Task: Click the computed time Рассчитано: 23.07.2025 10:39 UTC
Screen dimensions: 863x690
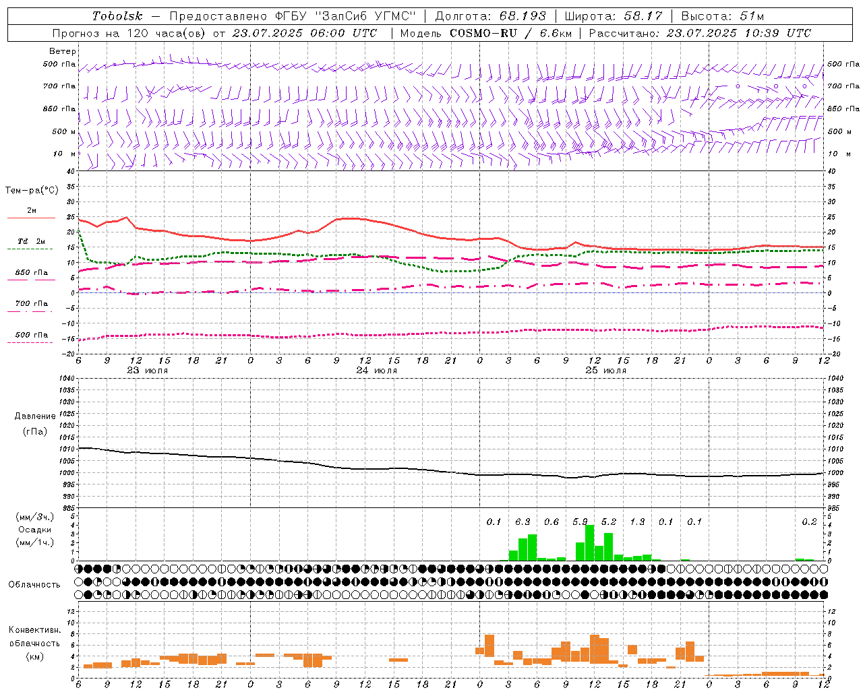Action: tap(700, 33)
